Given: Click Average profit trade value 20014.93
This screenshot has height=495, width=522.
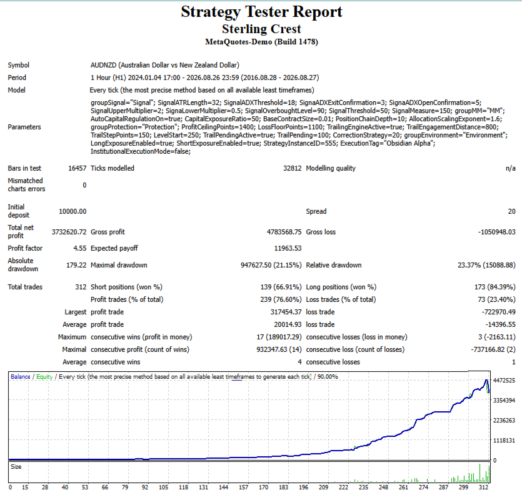Looking at the screenshot, I should coord(288,324).
